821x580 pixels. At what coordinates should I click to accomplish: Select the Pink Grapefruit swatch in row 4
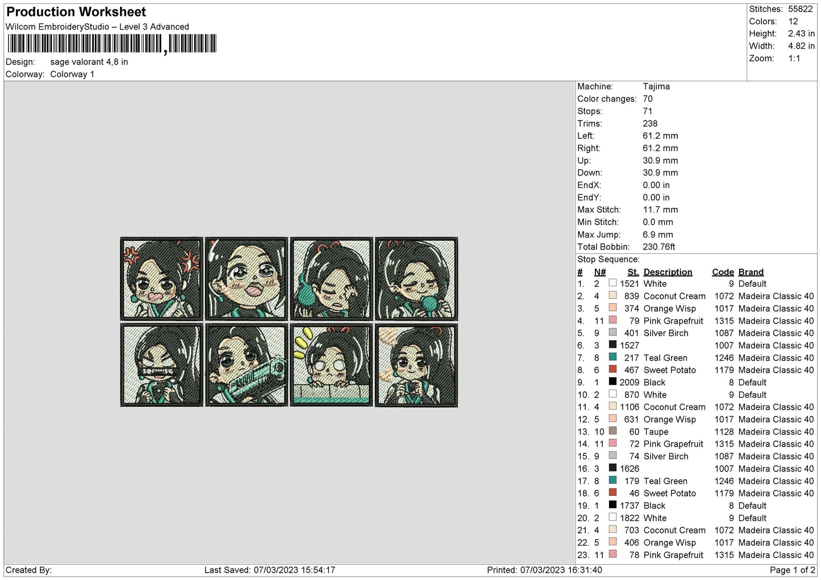[x=612, y=320]
